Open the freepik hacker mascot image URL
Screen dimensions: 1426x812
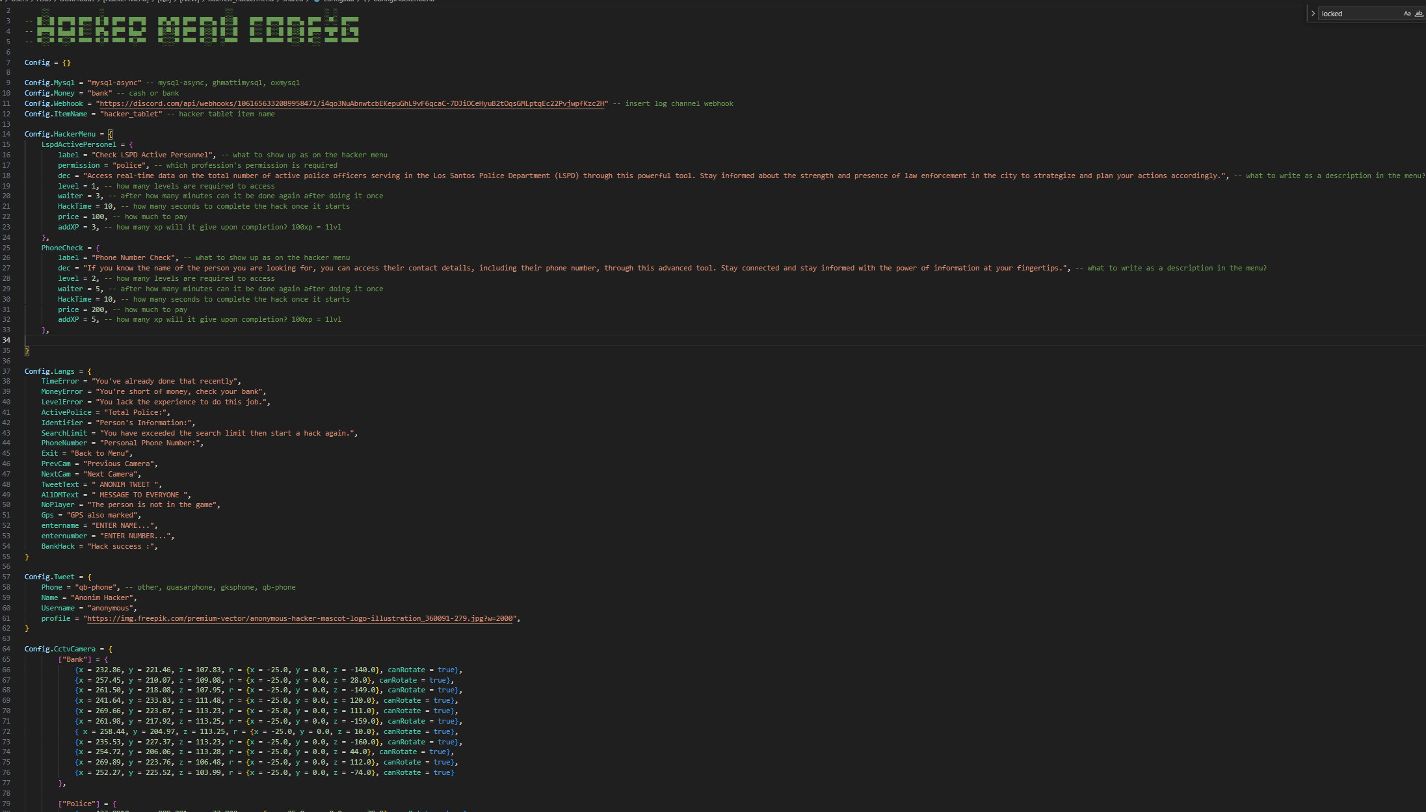click(x=300, y=618)
